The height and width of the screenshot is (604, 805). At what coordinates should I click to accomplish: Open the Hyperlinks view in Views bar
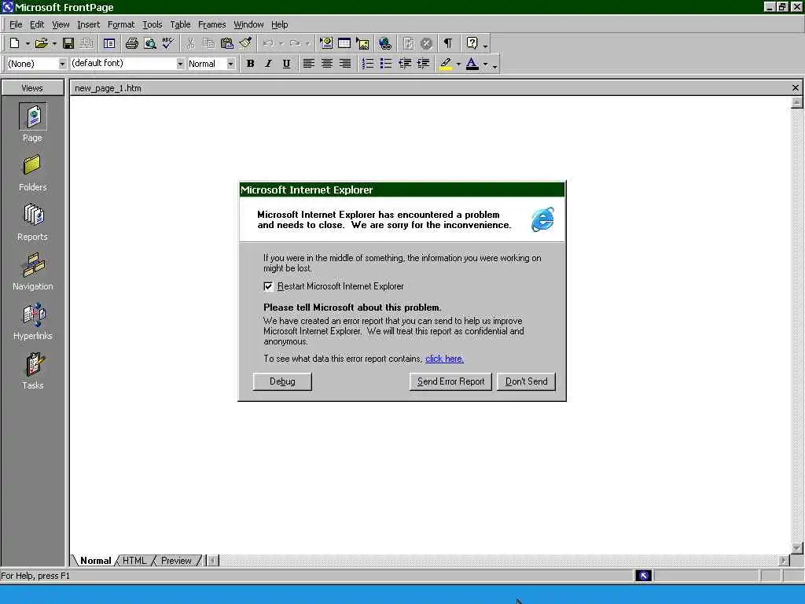(32, 322)
